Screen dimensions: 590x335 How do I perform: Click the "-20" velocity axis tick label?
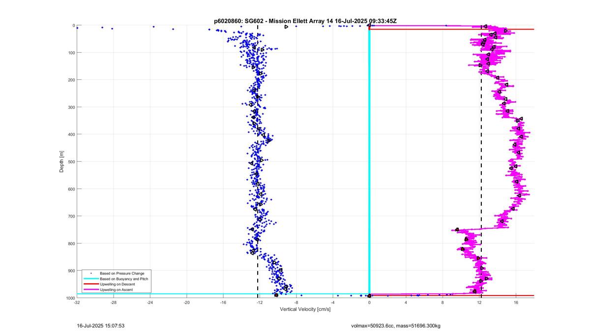[x=186, y=303]
